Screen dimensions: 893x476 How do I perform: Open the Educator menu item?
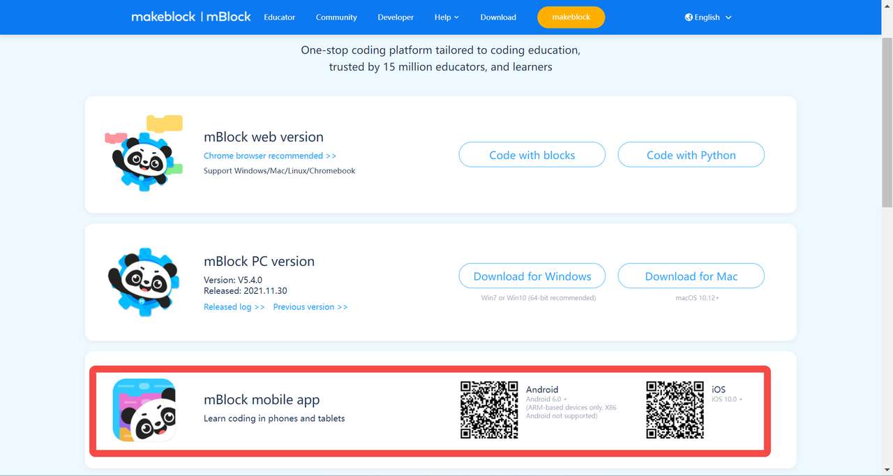coord(280,17)
